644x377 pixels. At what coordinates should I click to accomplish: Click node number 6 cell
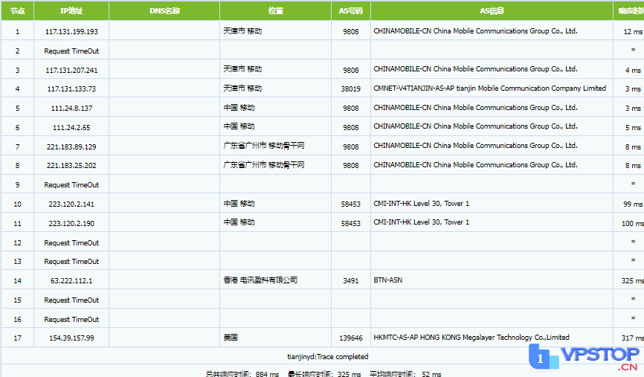coord(17,127)
